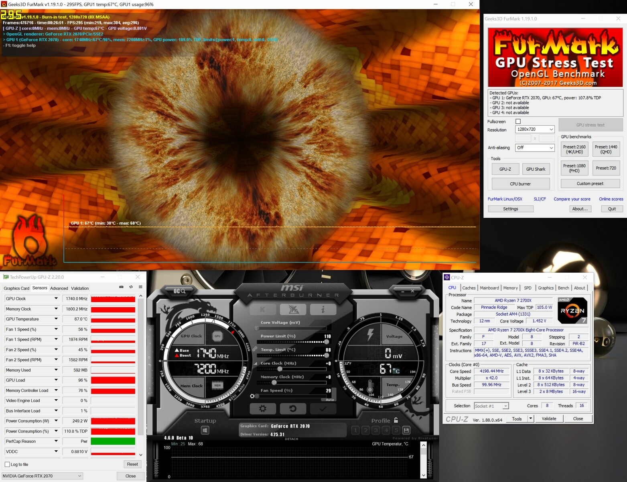Screen dimensions: 627x482
Task: Open the MSI Afterburner logo button
Action: click(293, 309)
